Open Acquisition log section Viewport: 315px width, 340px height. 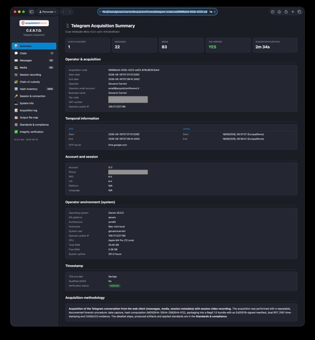34,110
